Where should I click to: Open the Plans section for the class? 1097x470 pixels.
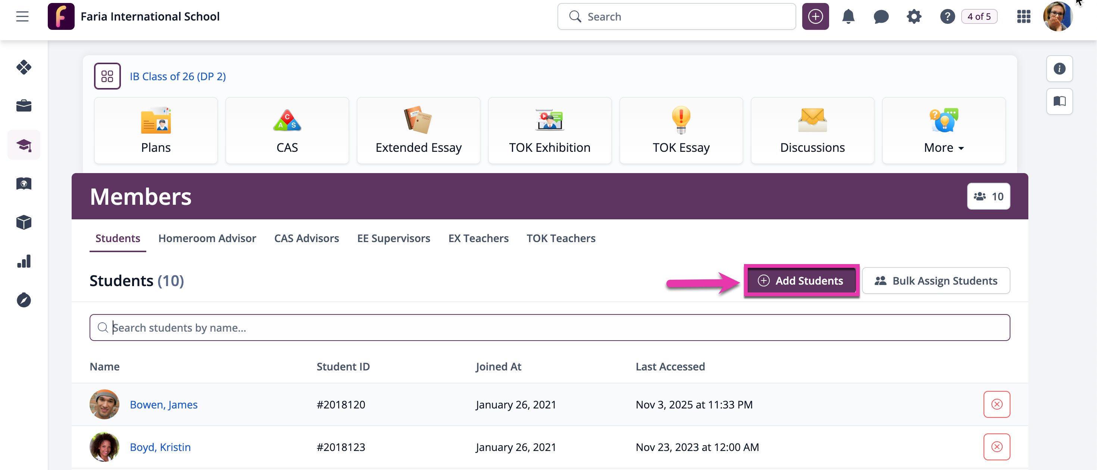click(x=156, y=130)
